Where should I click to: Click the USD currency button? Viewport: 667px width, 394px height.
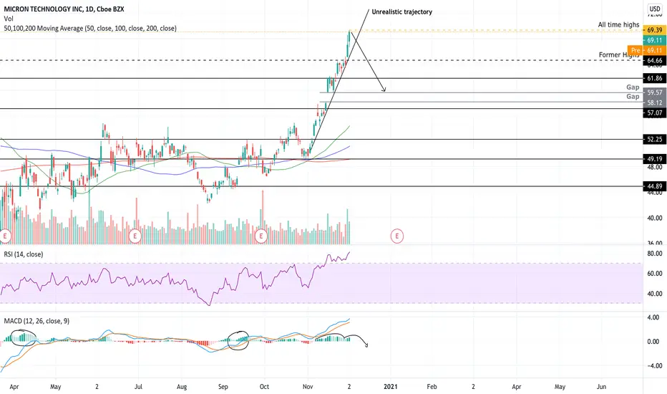[x=655, y=9]
